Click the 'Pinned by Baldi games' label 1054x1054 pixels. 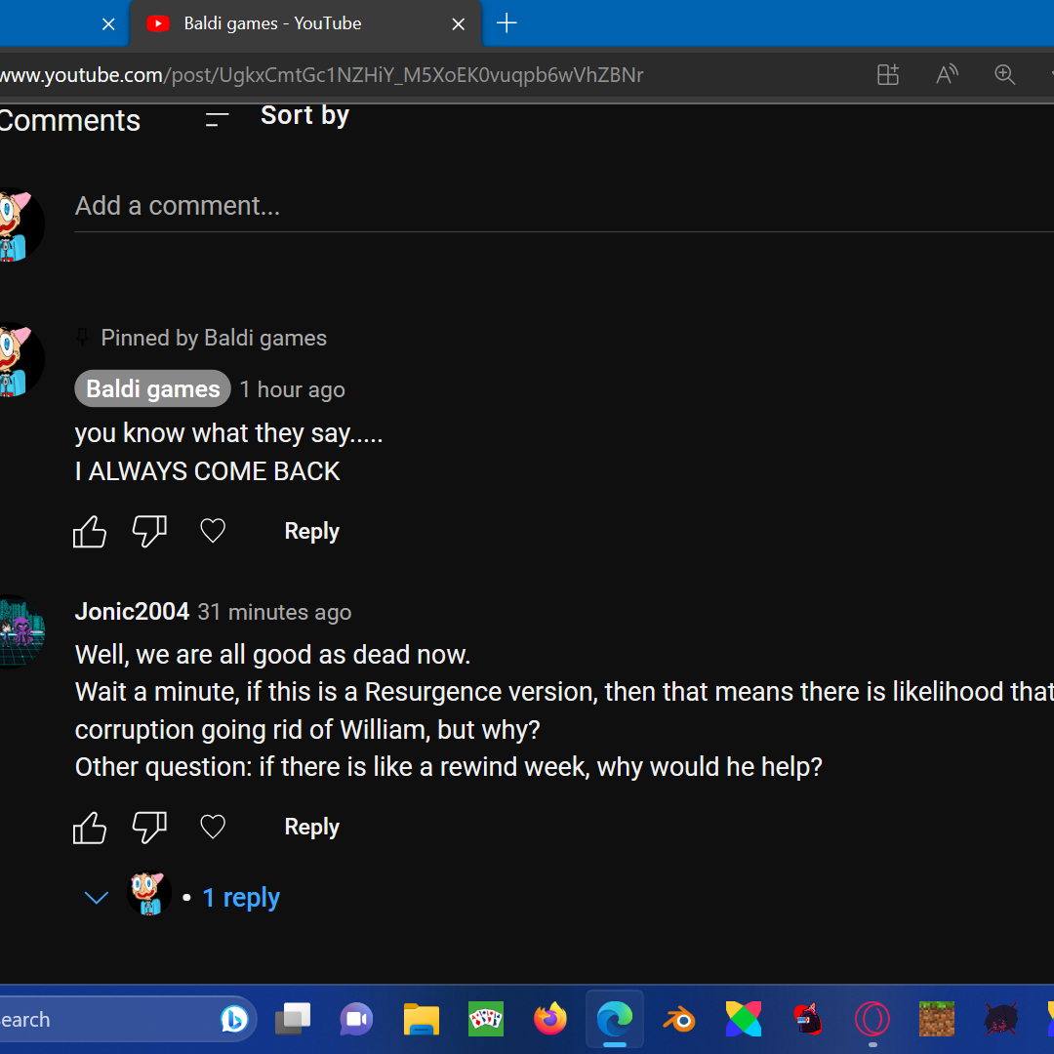[x=213, y=338]
